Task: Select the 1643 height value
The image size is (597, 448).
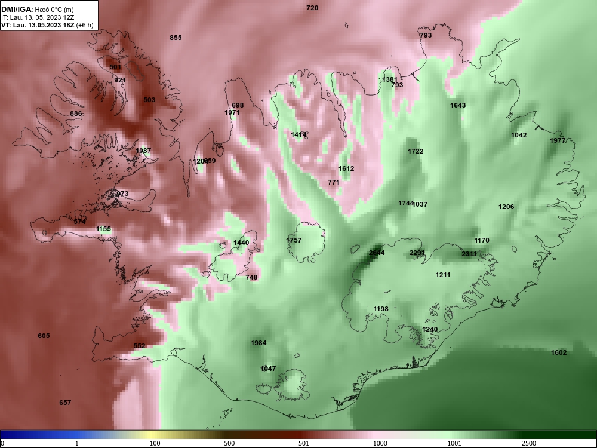Action: (x=458, y=105)
